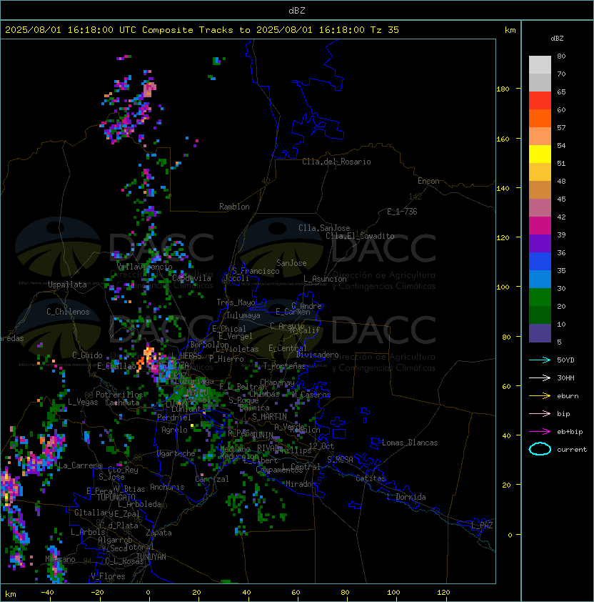Click the Uspallata map label

tap(67, 285)
